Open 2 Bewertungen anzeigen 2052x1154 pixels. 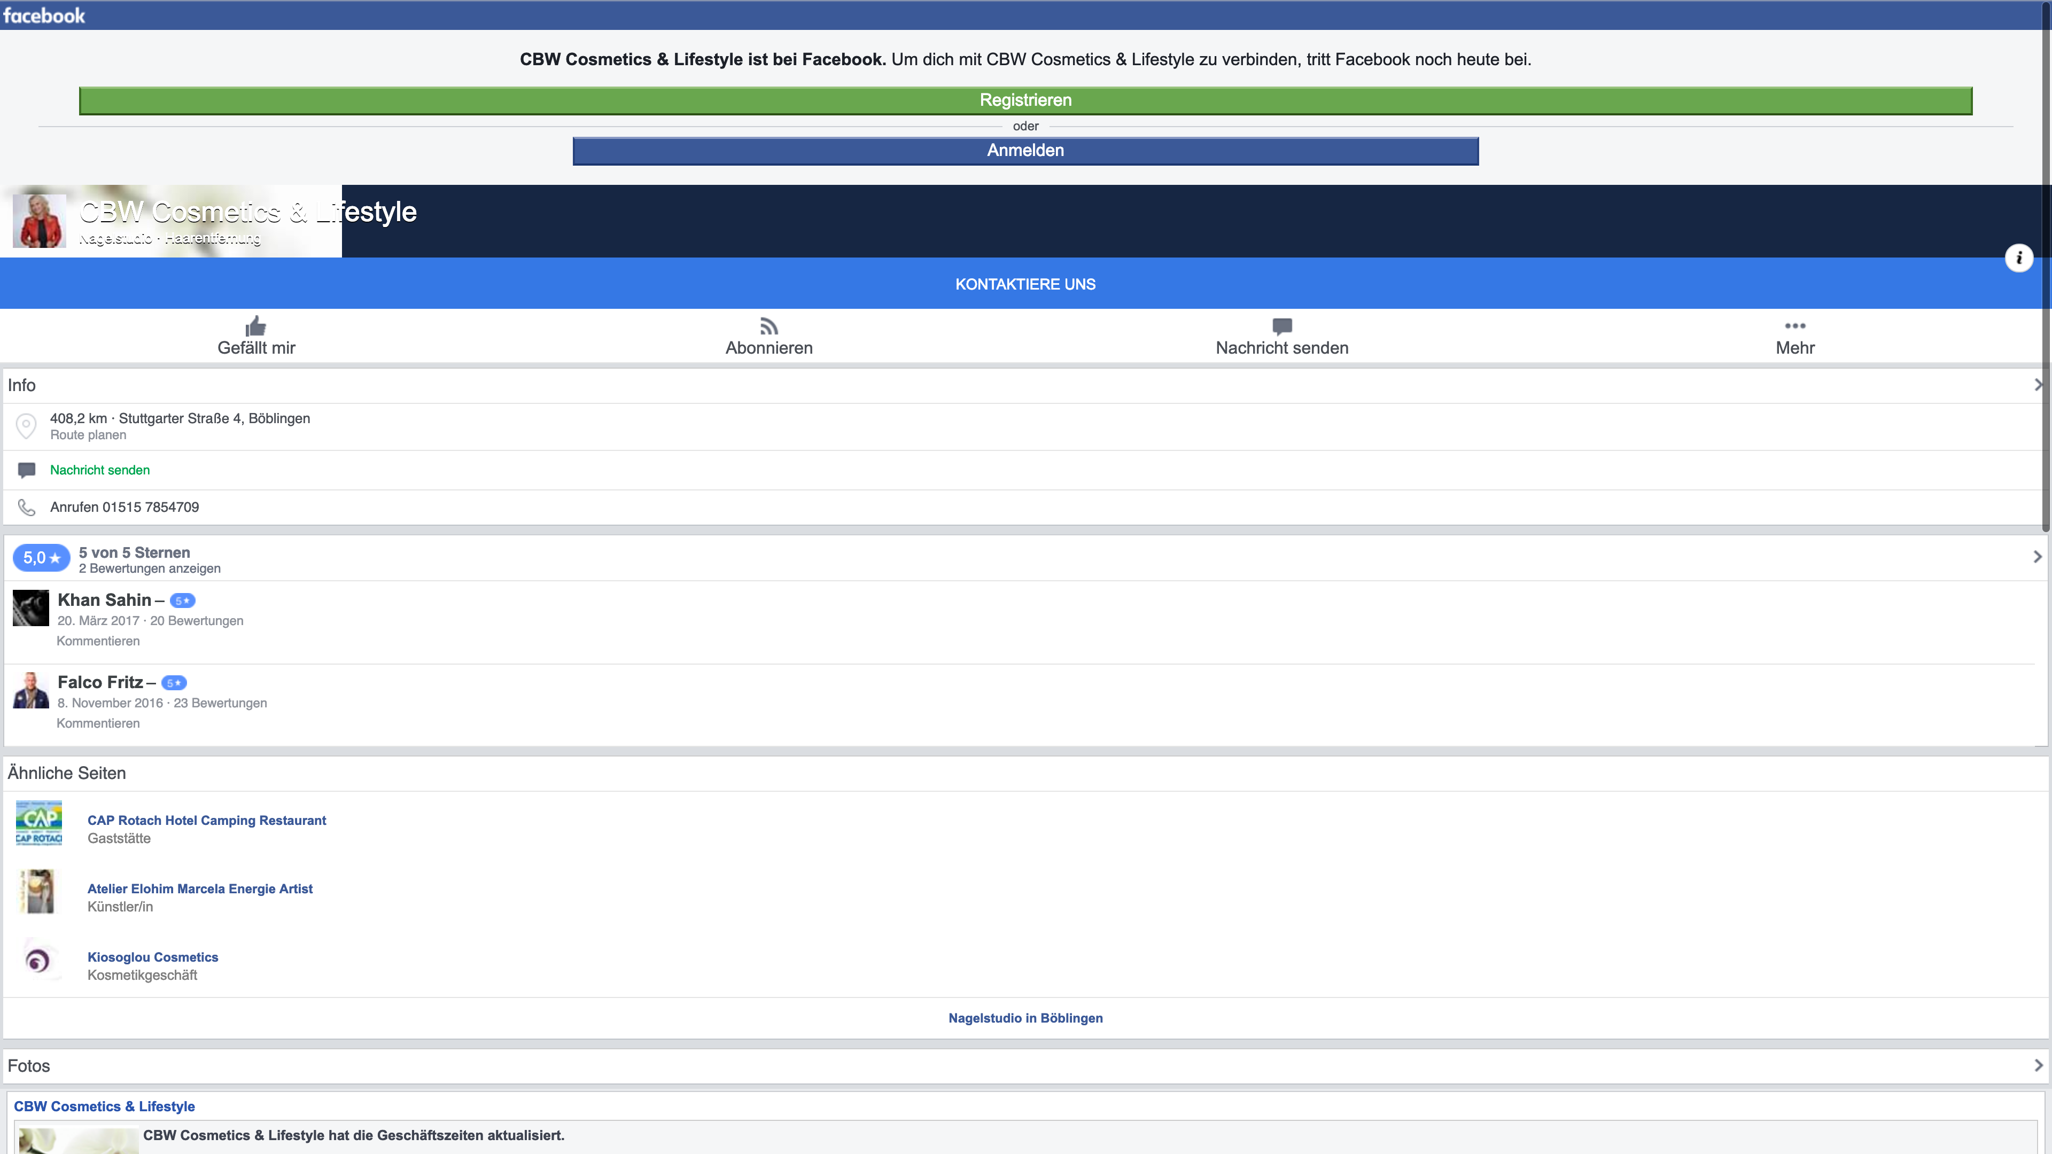click(x=150, y=568)
